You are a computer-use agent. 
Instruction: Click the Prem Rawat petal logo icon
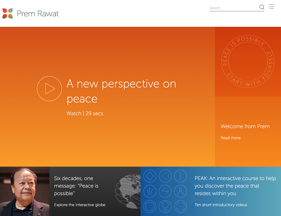(7, 14)
